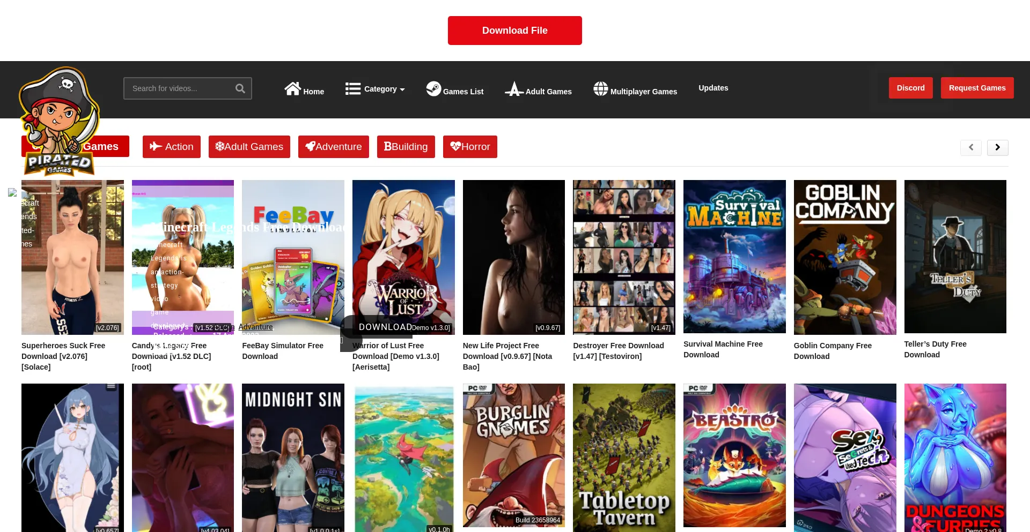Open the Burglin' Gnomes cover thumbnail
Screen dimensions: 1030x532
[514, 455]
